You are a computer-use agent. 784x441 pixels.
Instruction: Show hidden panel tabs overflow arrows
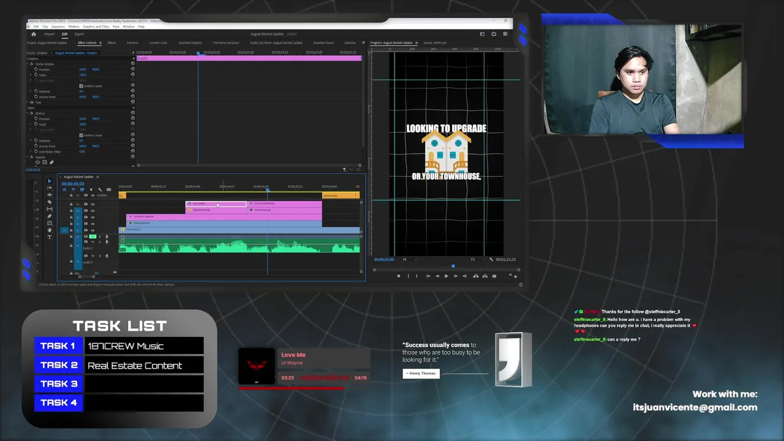click(x=363, y=42)
